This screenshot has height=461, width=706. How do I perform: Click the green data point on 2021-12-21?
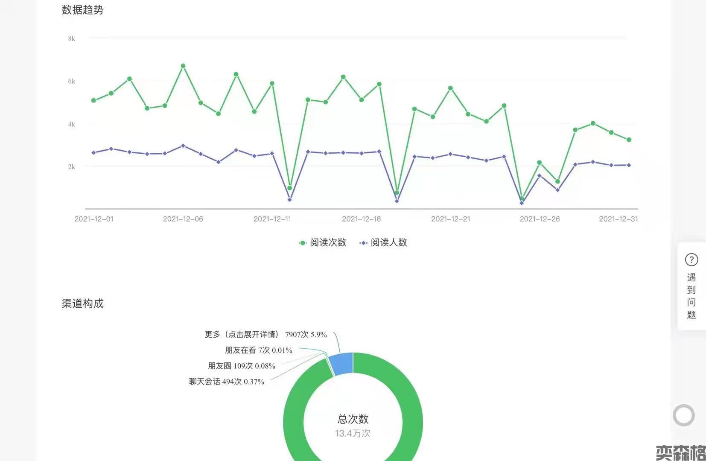pyautogui.click(x=450, y=88)
